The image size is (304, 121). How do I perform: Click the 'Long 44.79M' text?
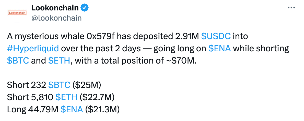[x=33, y=109]
